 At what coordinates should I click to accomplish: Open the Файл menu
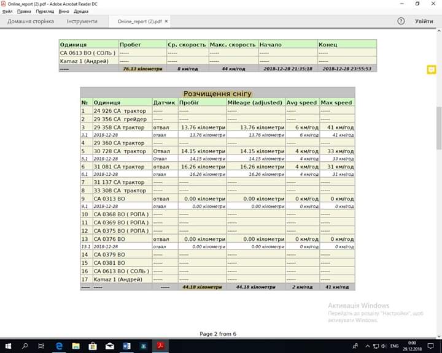tap(7, 12)
